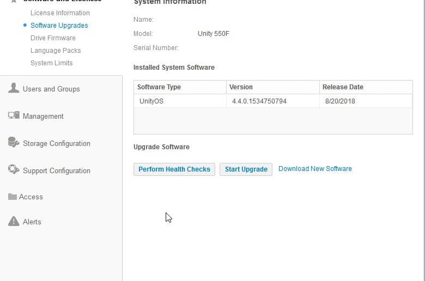Image resolution: width=425 pixels, height=281 pixels.
Task: Click Start Upgrade button
Action: 246,169
